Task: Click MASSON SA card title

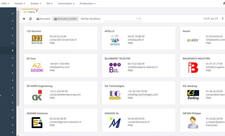Action: (x=112, y=113)
